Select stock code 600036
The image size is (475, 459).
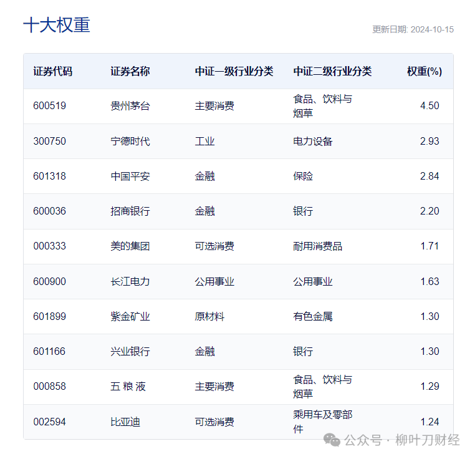click(50, 211)
